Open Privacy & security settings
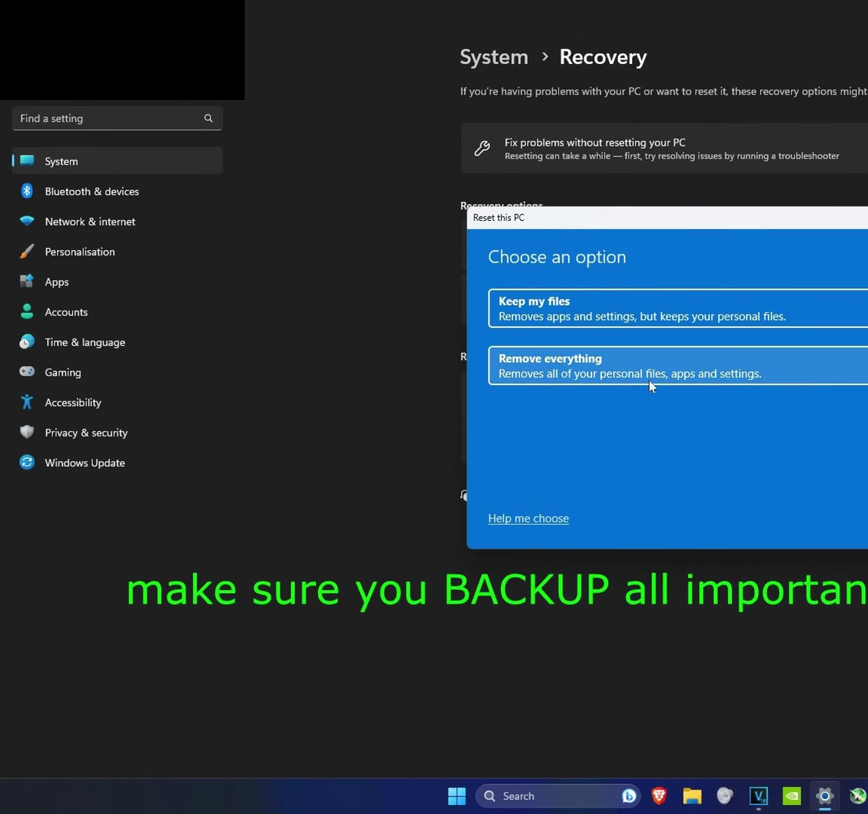The height and width of the screenshot is (814, 868). pyautogui.click(x=117, y=432)
